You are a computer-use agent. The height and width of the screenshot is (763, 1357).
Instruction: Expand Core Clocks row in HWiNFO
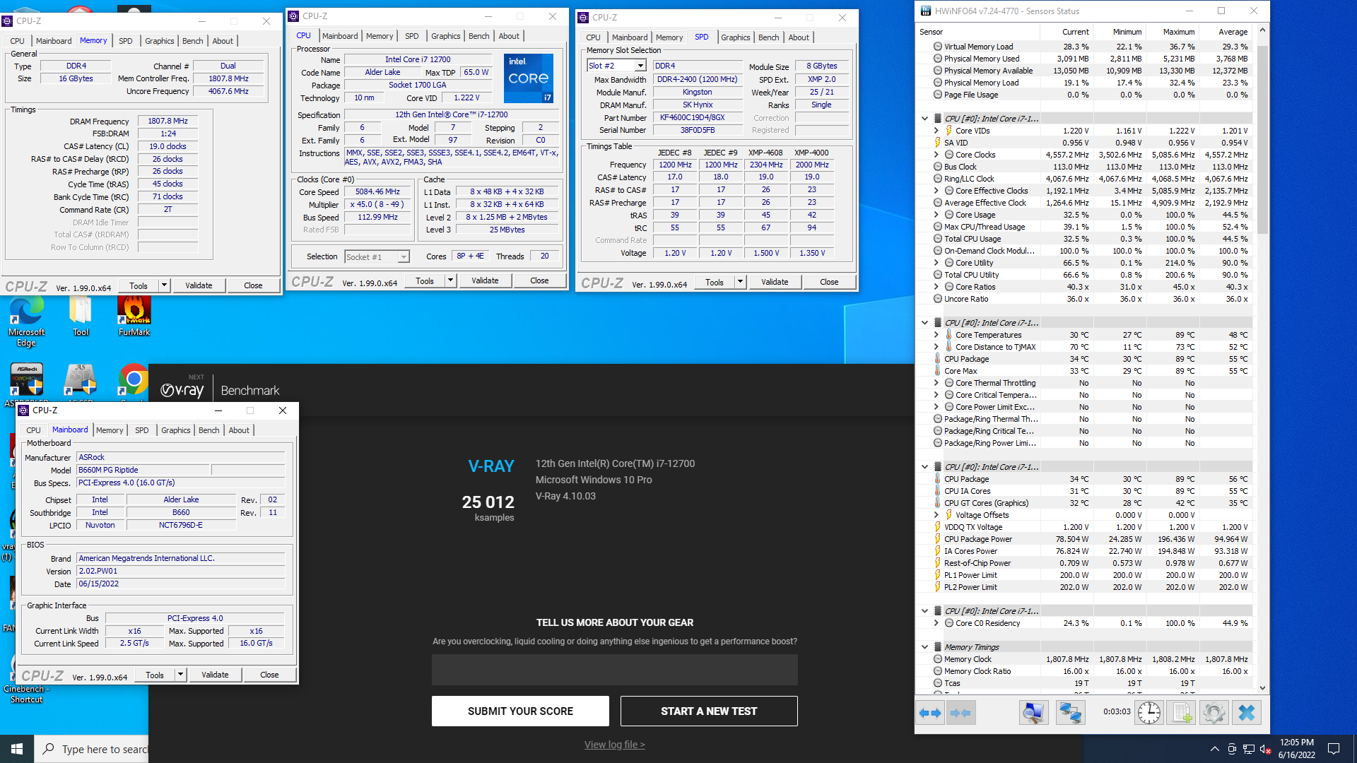pyautogui.click(x=936, y=155)
